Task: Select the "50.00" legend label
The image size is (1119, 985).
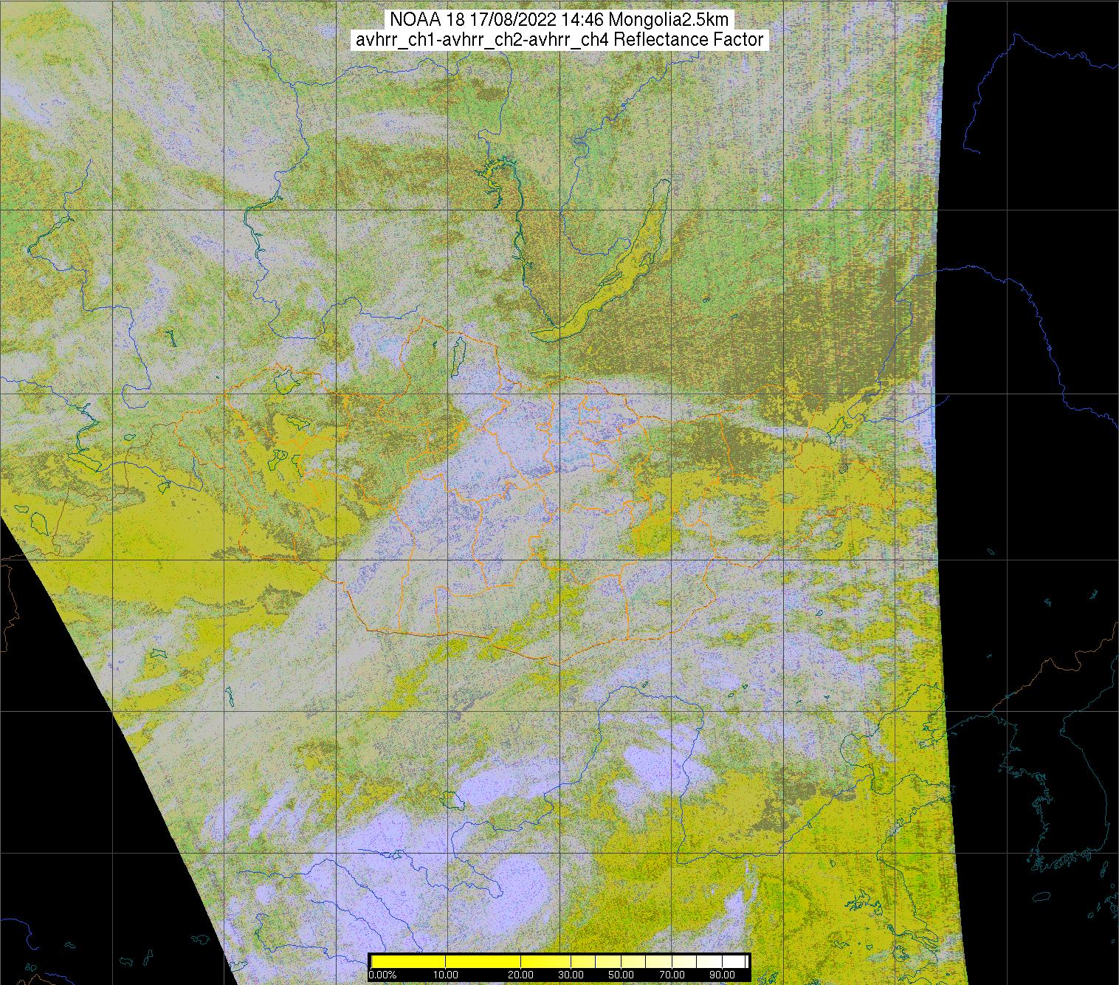Action: click(622, 975)
